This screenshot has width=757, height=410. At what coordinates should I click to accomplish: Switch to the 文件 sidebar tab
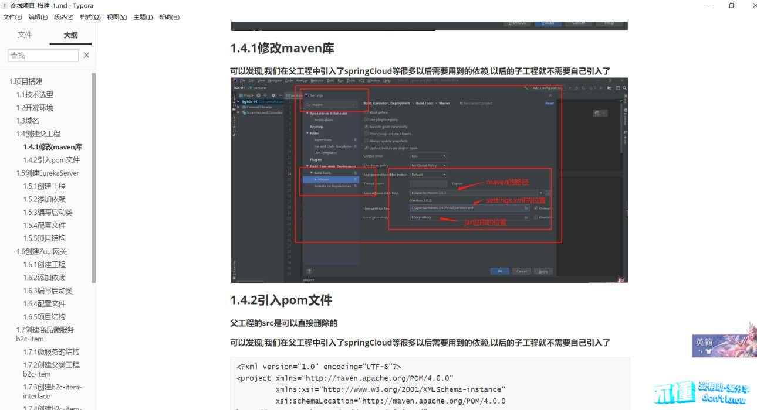(25, 35)
